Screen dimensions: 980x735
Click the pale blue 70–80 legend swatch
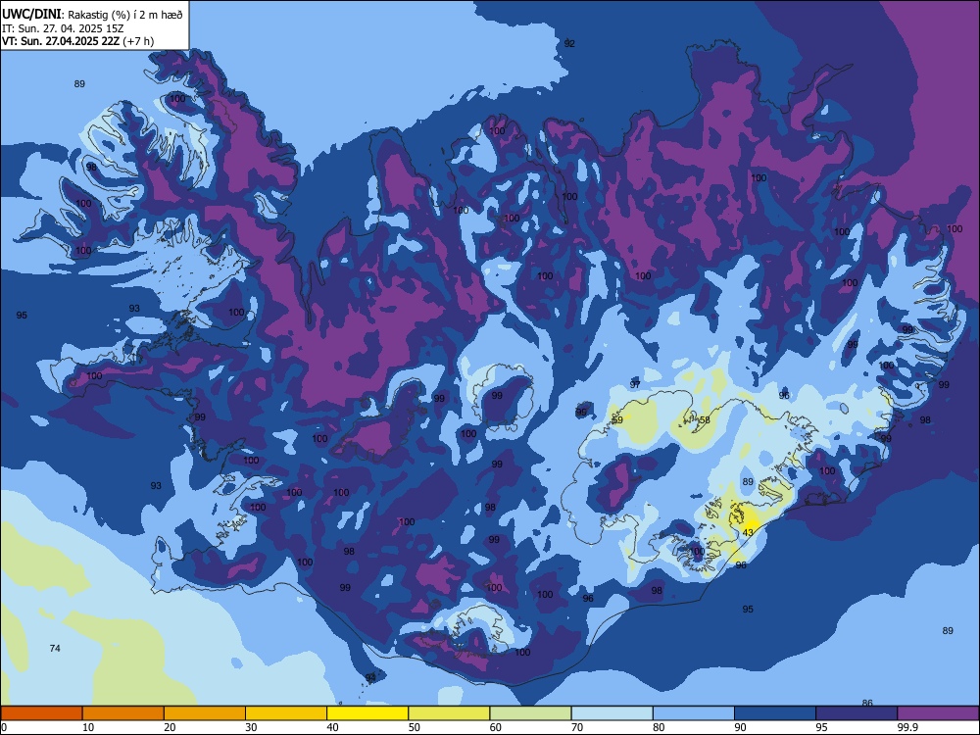[x=612, y=713]
